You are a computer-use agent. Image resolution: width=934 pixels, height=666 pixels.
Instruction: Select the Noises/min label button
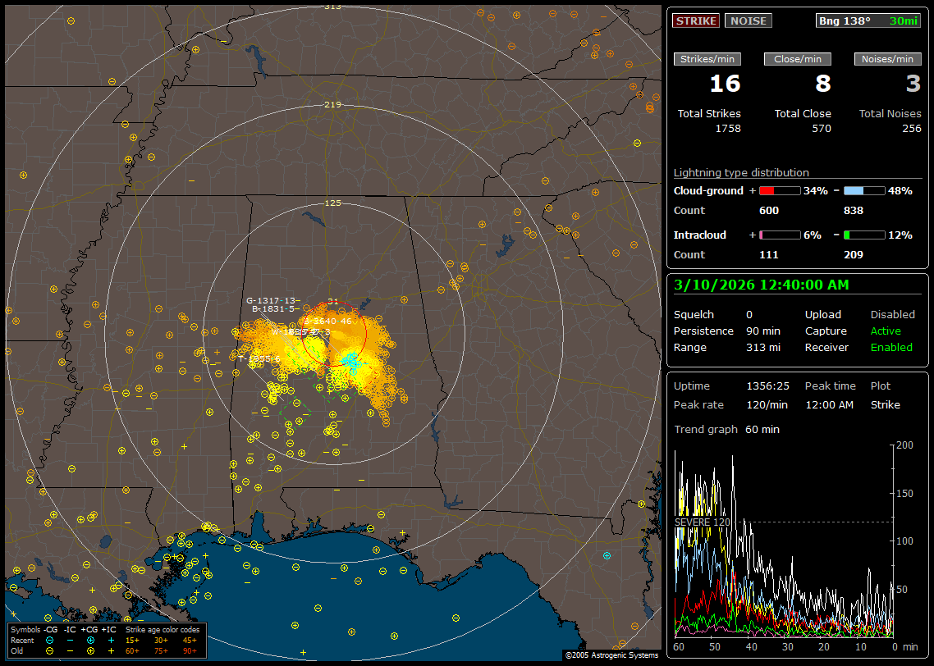[887, 59]
